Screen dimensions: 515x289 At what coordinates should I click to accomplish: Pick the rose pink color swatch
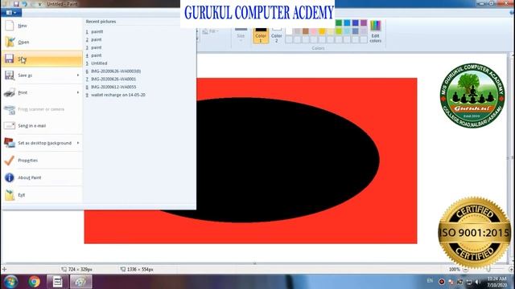[314, 31]
